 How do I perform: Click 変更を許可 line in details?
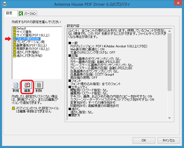tap(93, 103)
